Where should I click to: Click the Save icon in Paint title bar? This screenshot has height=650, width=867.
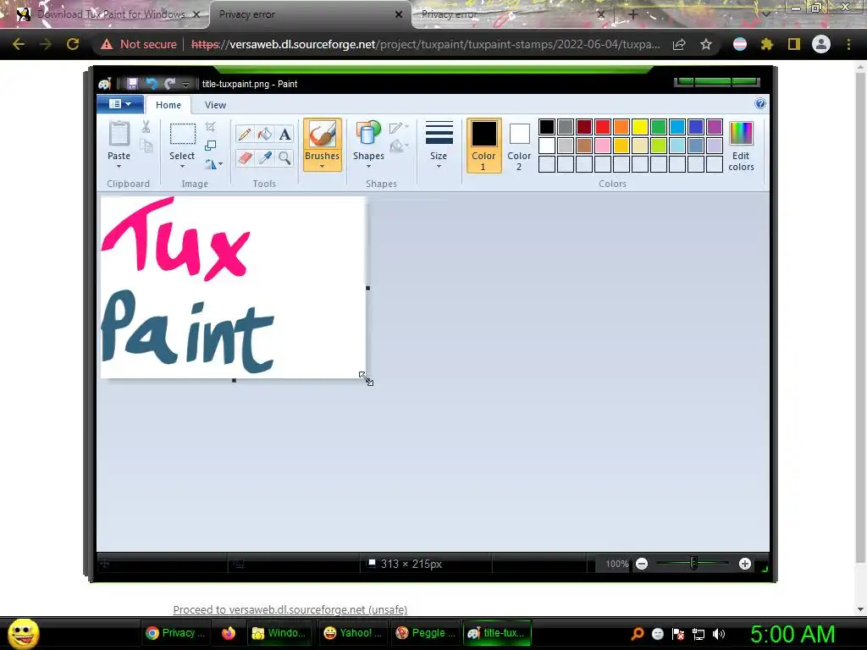tap(132, 84)
